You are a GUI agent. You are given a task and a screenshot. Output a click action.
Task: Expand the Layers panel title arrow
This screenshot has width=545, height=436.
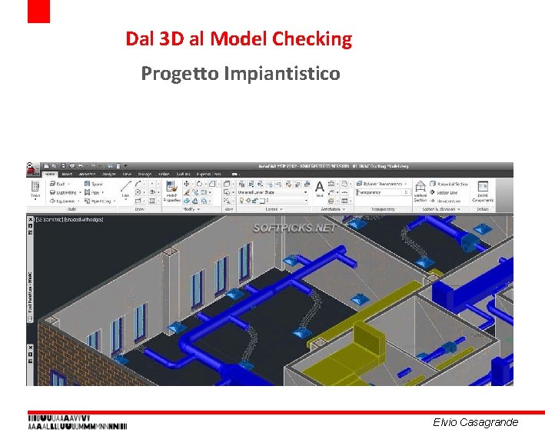coord(281,209)
